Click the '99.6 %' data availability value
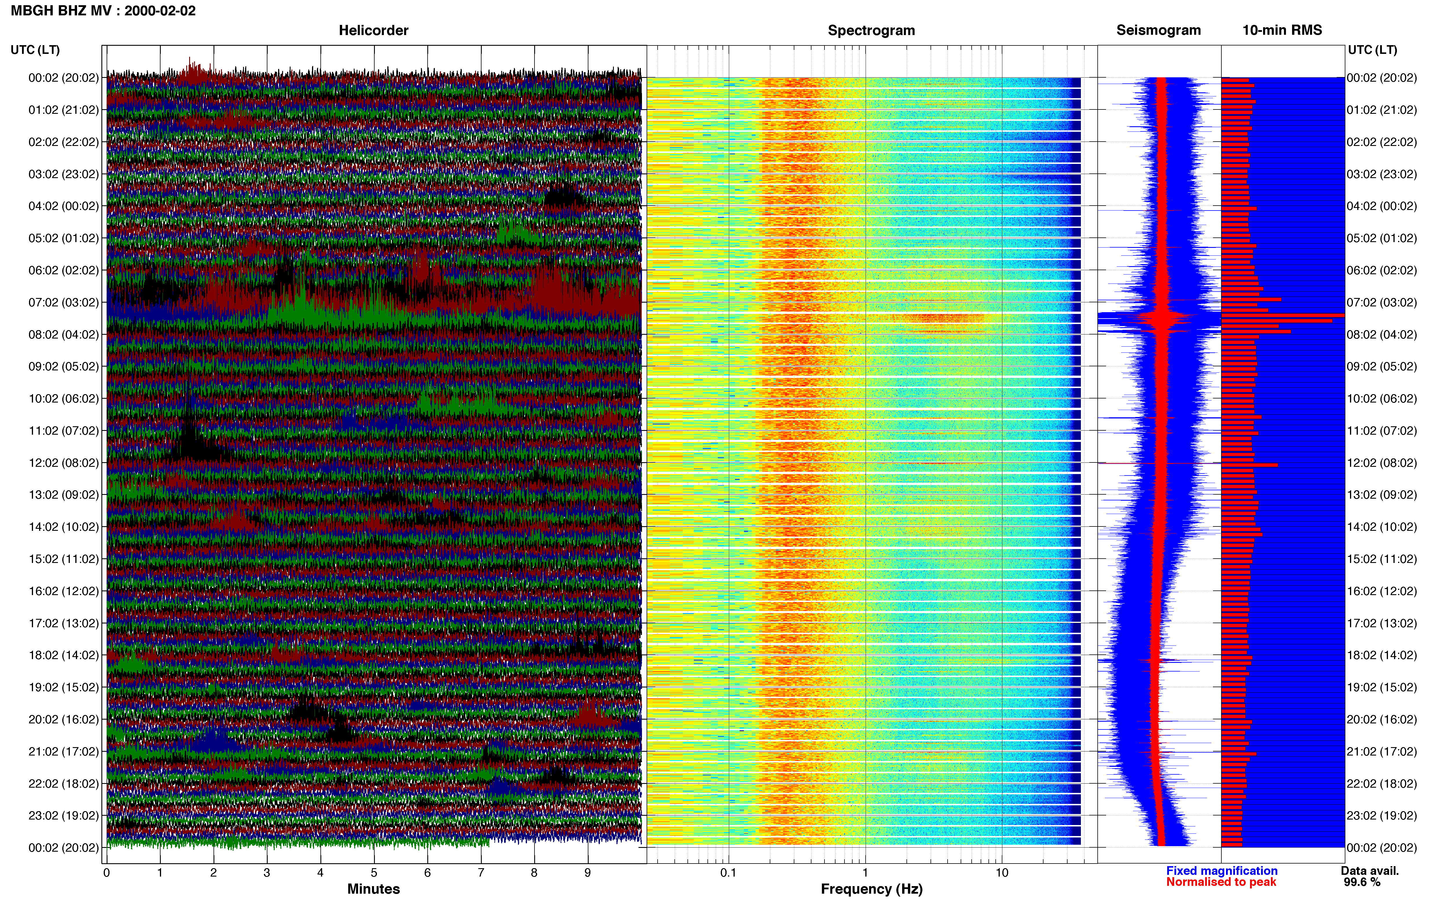 pos(1362,882)
